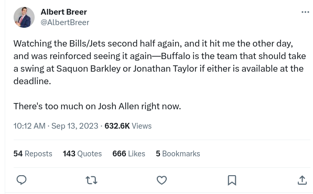
Task: Open the Albert Breer display name link
Action: click(x=63, y=12)
